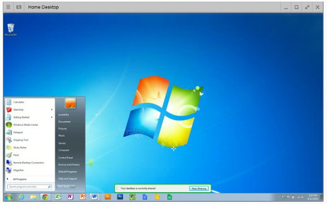Open Computer from the Start menu
Image resolution: width=327 pixels, height=204 pixels.
tap(64, 150)
